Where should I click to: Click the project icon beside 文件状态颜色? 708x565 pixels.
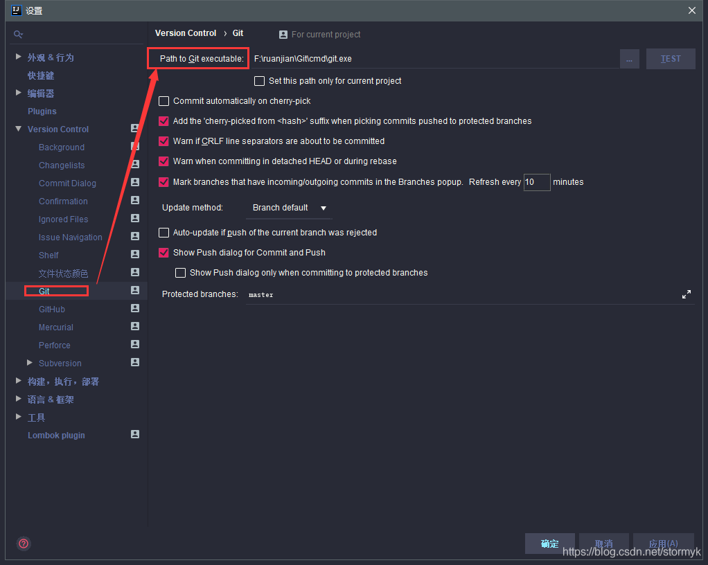click(134, 272)
